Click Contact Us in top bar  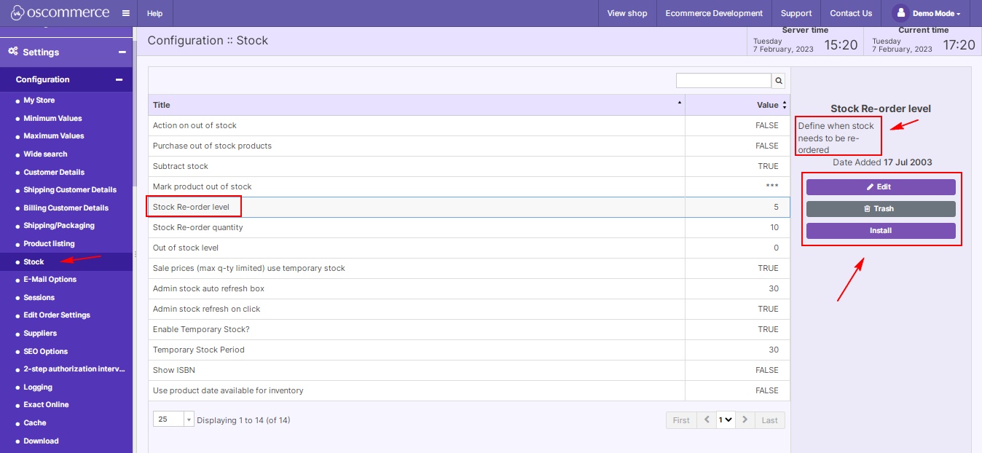[851, 13]
